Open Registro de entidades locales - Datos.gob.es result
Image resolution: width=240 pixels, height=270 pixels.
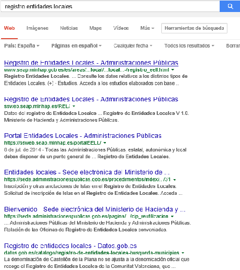pyautogui.click(x=70, y=246)
